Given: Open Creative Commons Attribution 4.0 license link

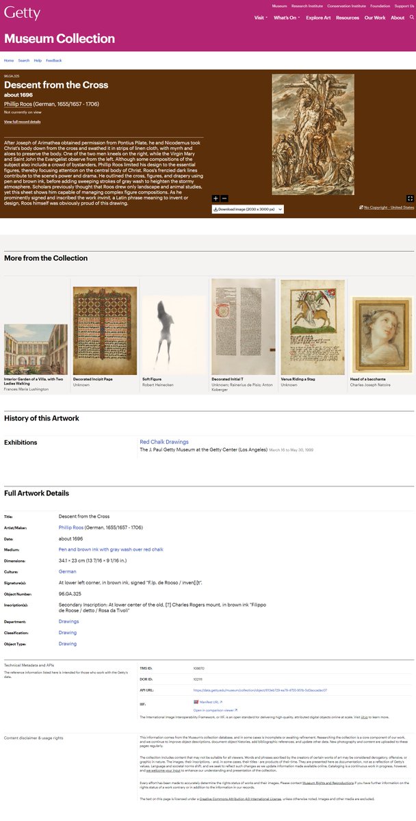Looking at the screenshot, I should pyautogui.click(x=239, y=798).
